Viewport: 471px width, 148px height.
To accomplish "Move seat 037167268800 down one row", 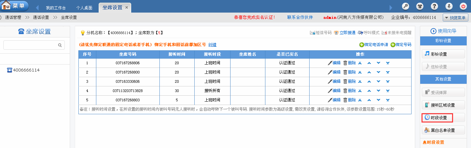I will (x=378, y=72).
